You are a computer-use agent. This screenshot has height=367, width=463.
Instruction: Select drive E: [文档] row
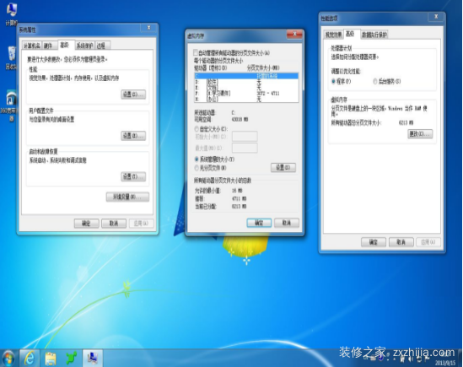click(x=246, y=88)
